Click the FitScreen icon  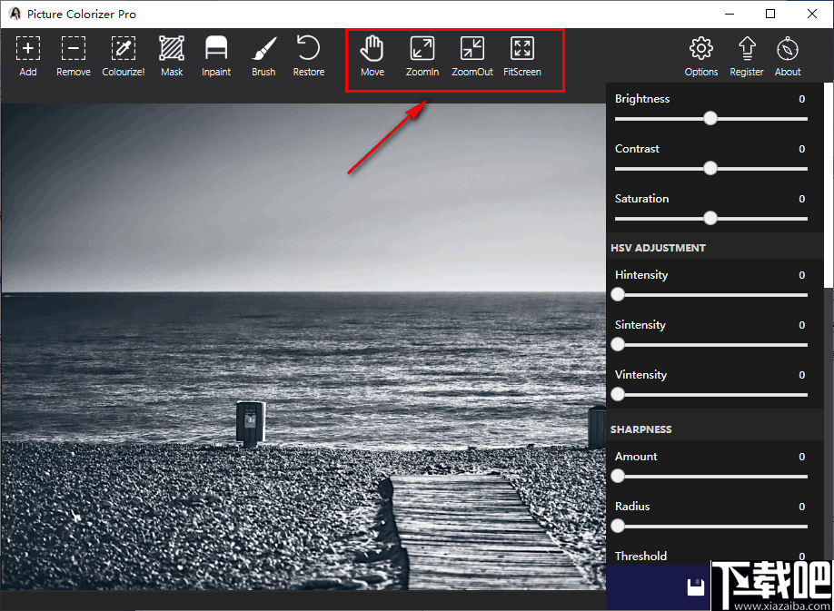pos(521,54)
